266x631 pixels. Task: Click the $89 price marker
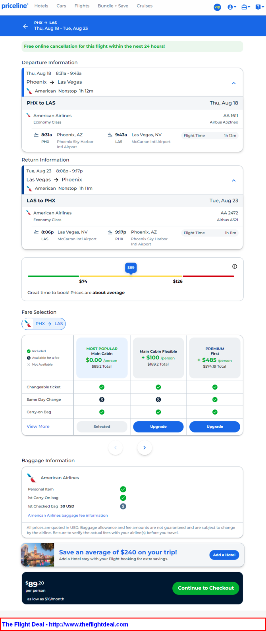(x=131, y=268)
